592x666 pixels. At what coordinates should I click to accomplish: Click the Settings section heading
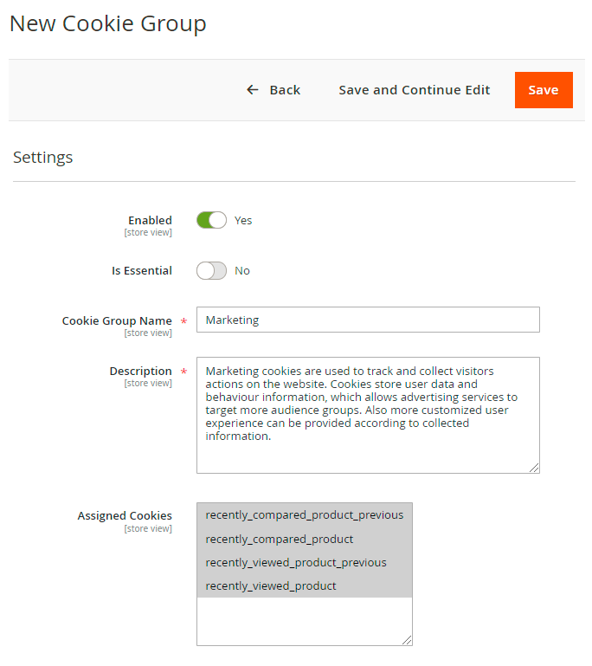tap(42, 158)
